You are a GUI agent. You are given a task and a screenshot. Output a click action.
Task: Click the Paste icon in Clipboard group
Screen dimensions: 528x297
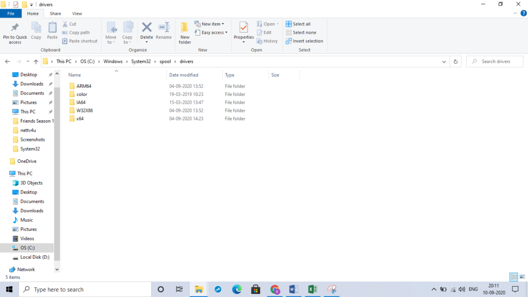point(52,31)
